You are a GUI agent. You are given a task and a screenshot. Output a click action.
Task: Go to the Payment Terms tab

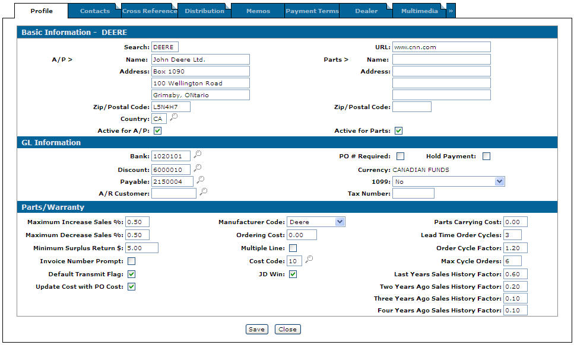coord(312,11)
